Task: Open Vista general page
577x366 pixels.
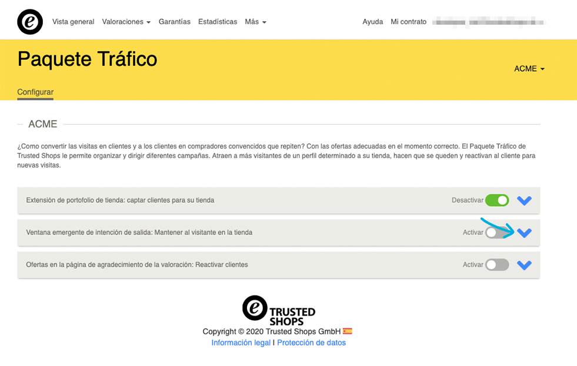Action: pos(74,22)
